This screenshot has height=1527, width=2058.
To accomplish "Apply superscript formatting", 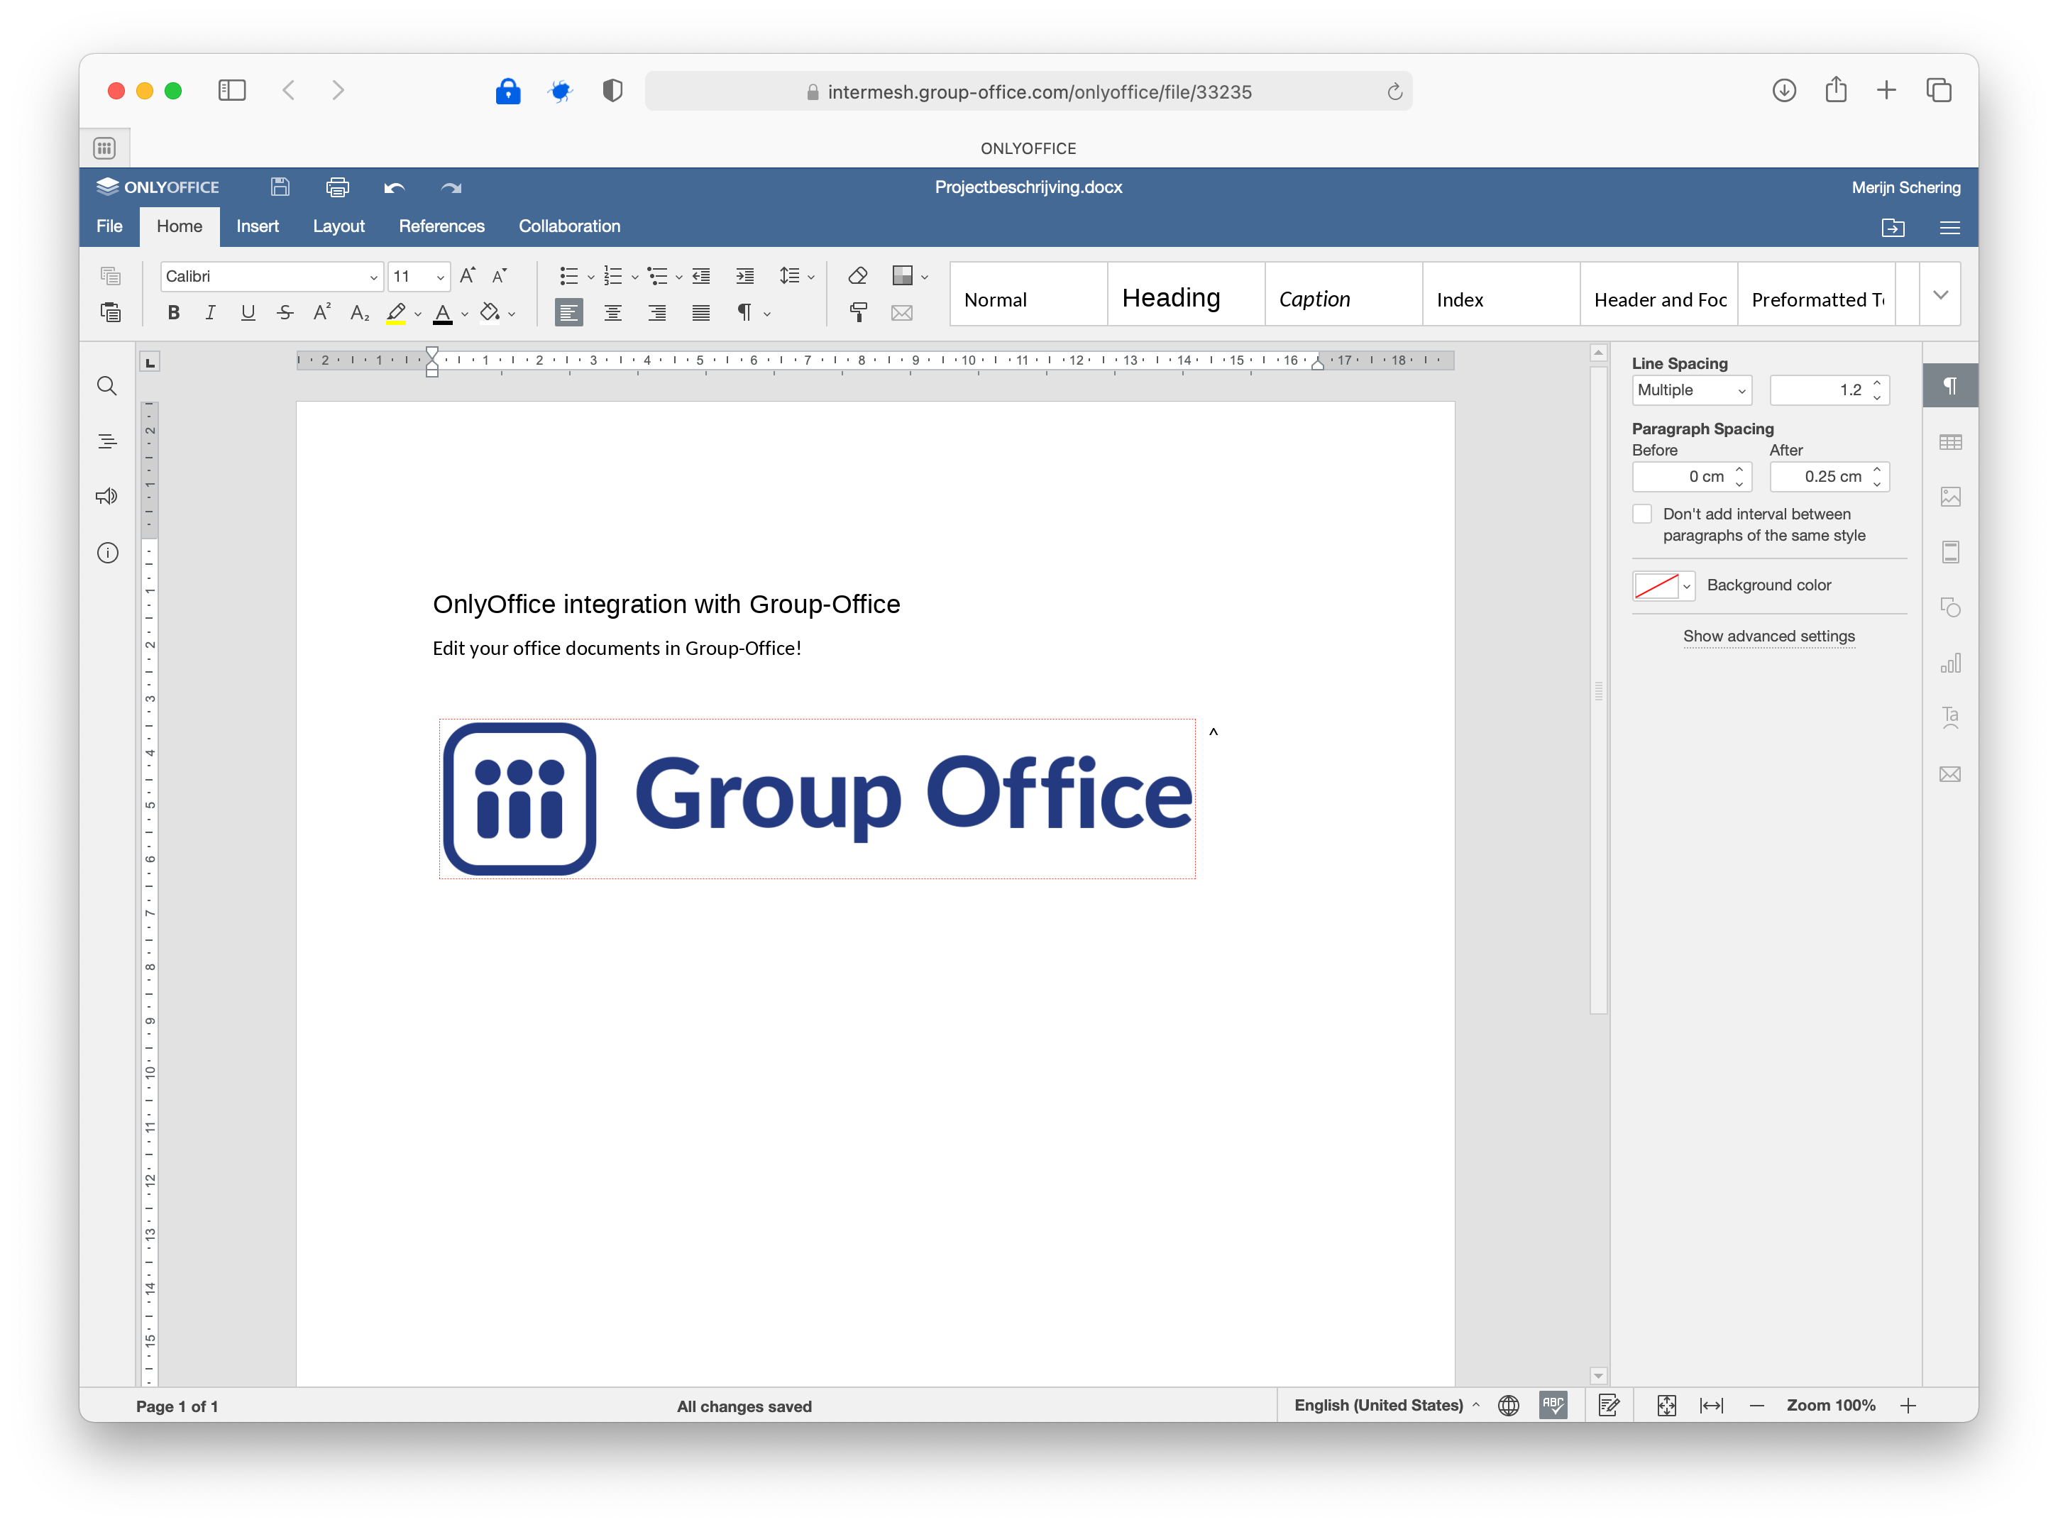I will [321, 312].
